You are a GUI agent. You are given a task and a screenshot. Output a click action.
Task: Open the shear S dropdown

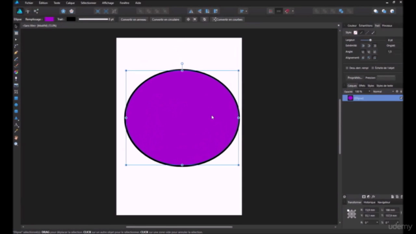coord(397,222)
